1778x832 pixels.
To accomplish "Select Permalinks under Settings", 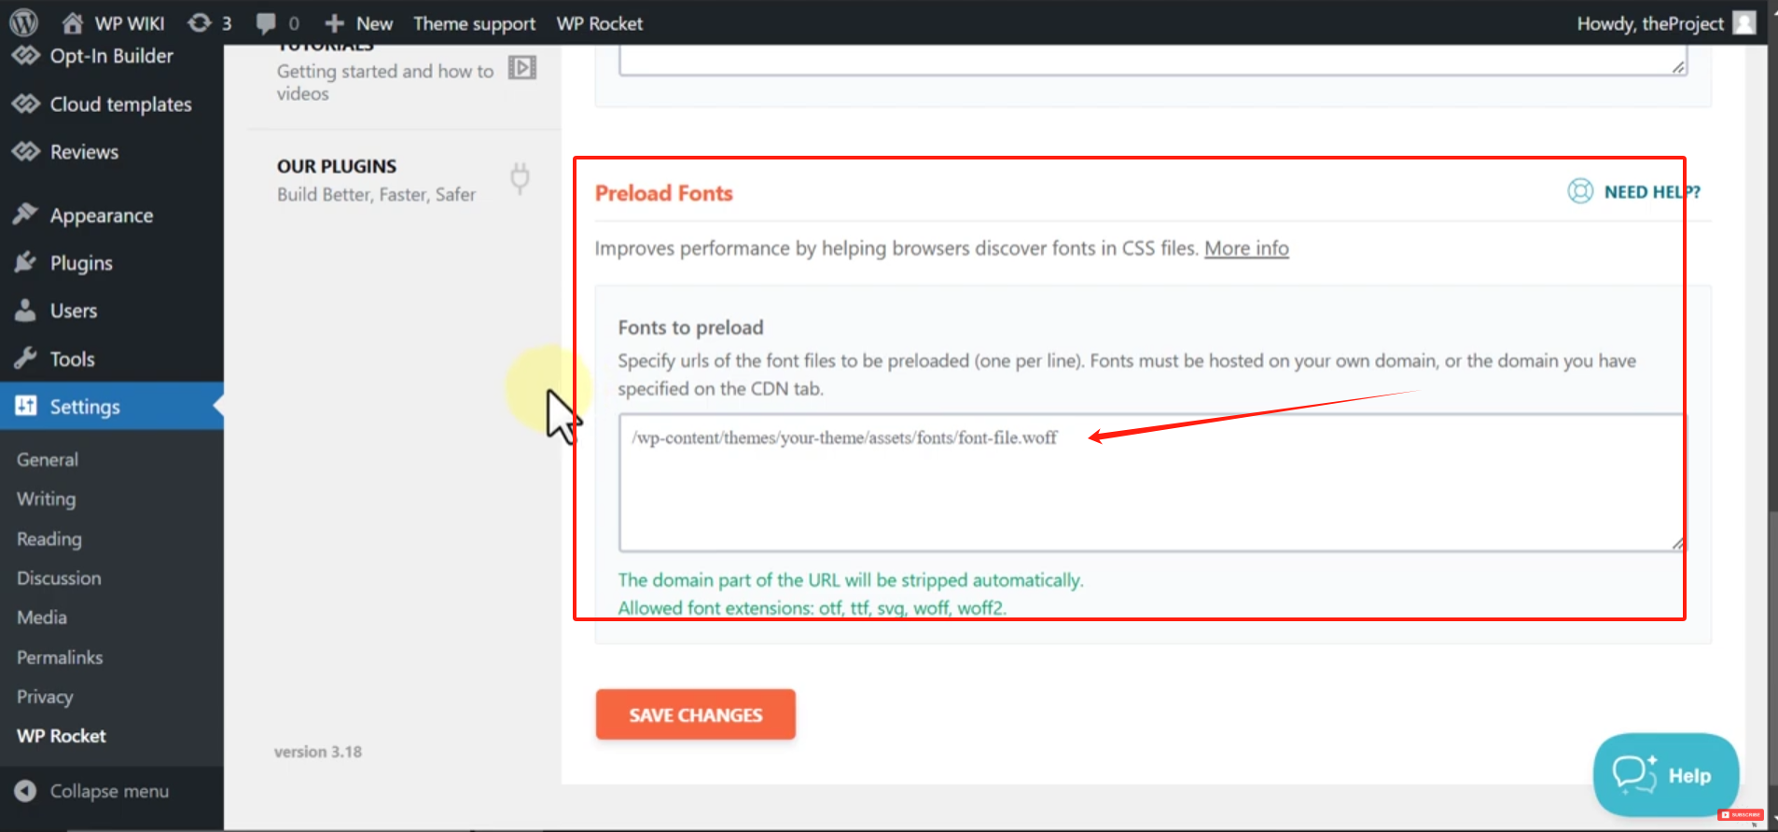I will point(60,658).
